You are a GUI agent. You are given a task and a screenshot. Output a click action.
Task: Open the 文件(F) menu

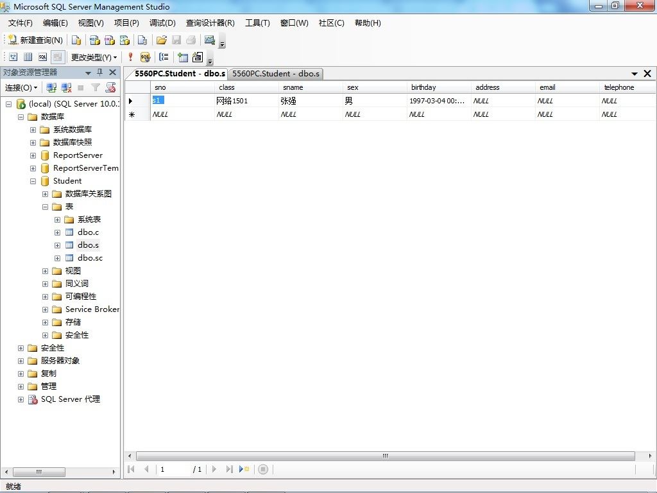(x=20, y=23)
